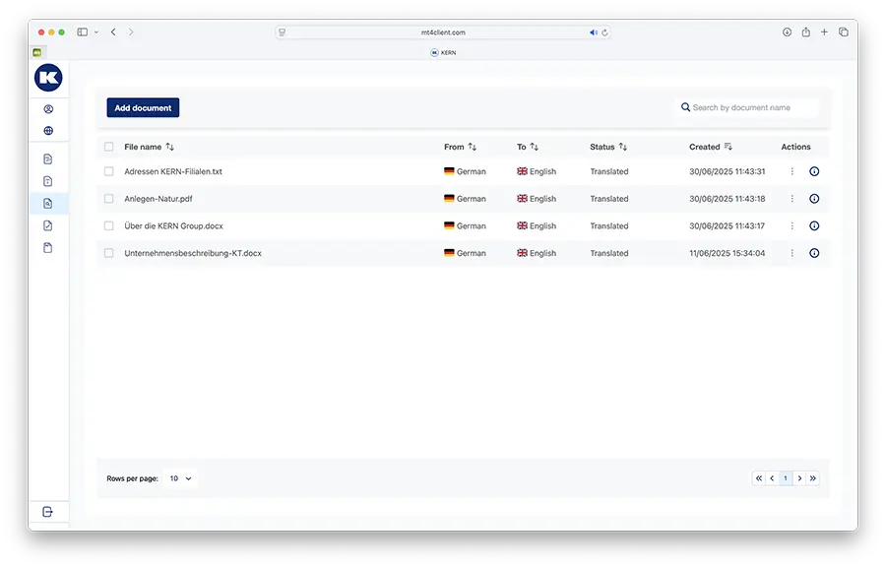Viewport: 886px width, 568px height.
Task: Select checkbox for Unternehmensbeschreibung-KT.docx
Action: [109, 253]
